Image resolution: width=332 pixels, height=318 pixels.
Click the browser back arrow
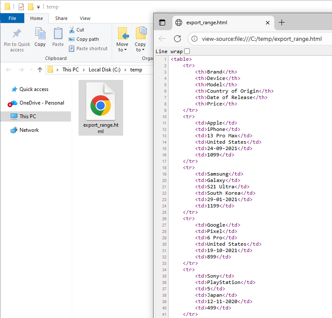click(x=162, y=39)
